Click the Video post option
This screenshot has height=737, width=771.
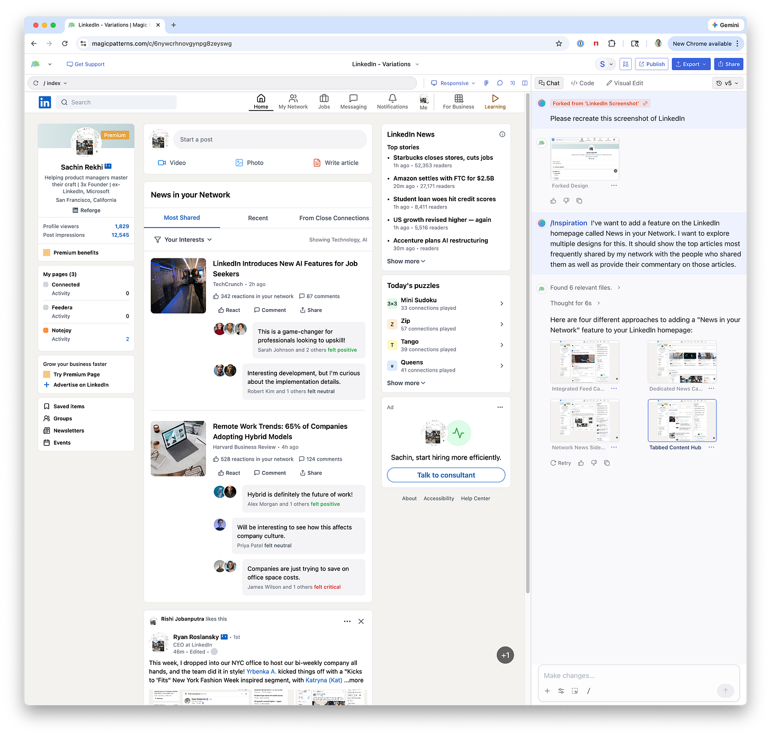pos(172,163)
